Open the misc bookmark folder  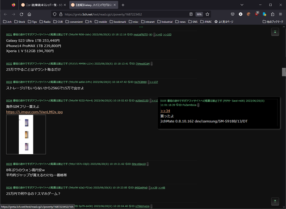(x=134, y=22)
